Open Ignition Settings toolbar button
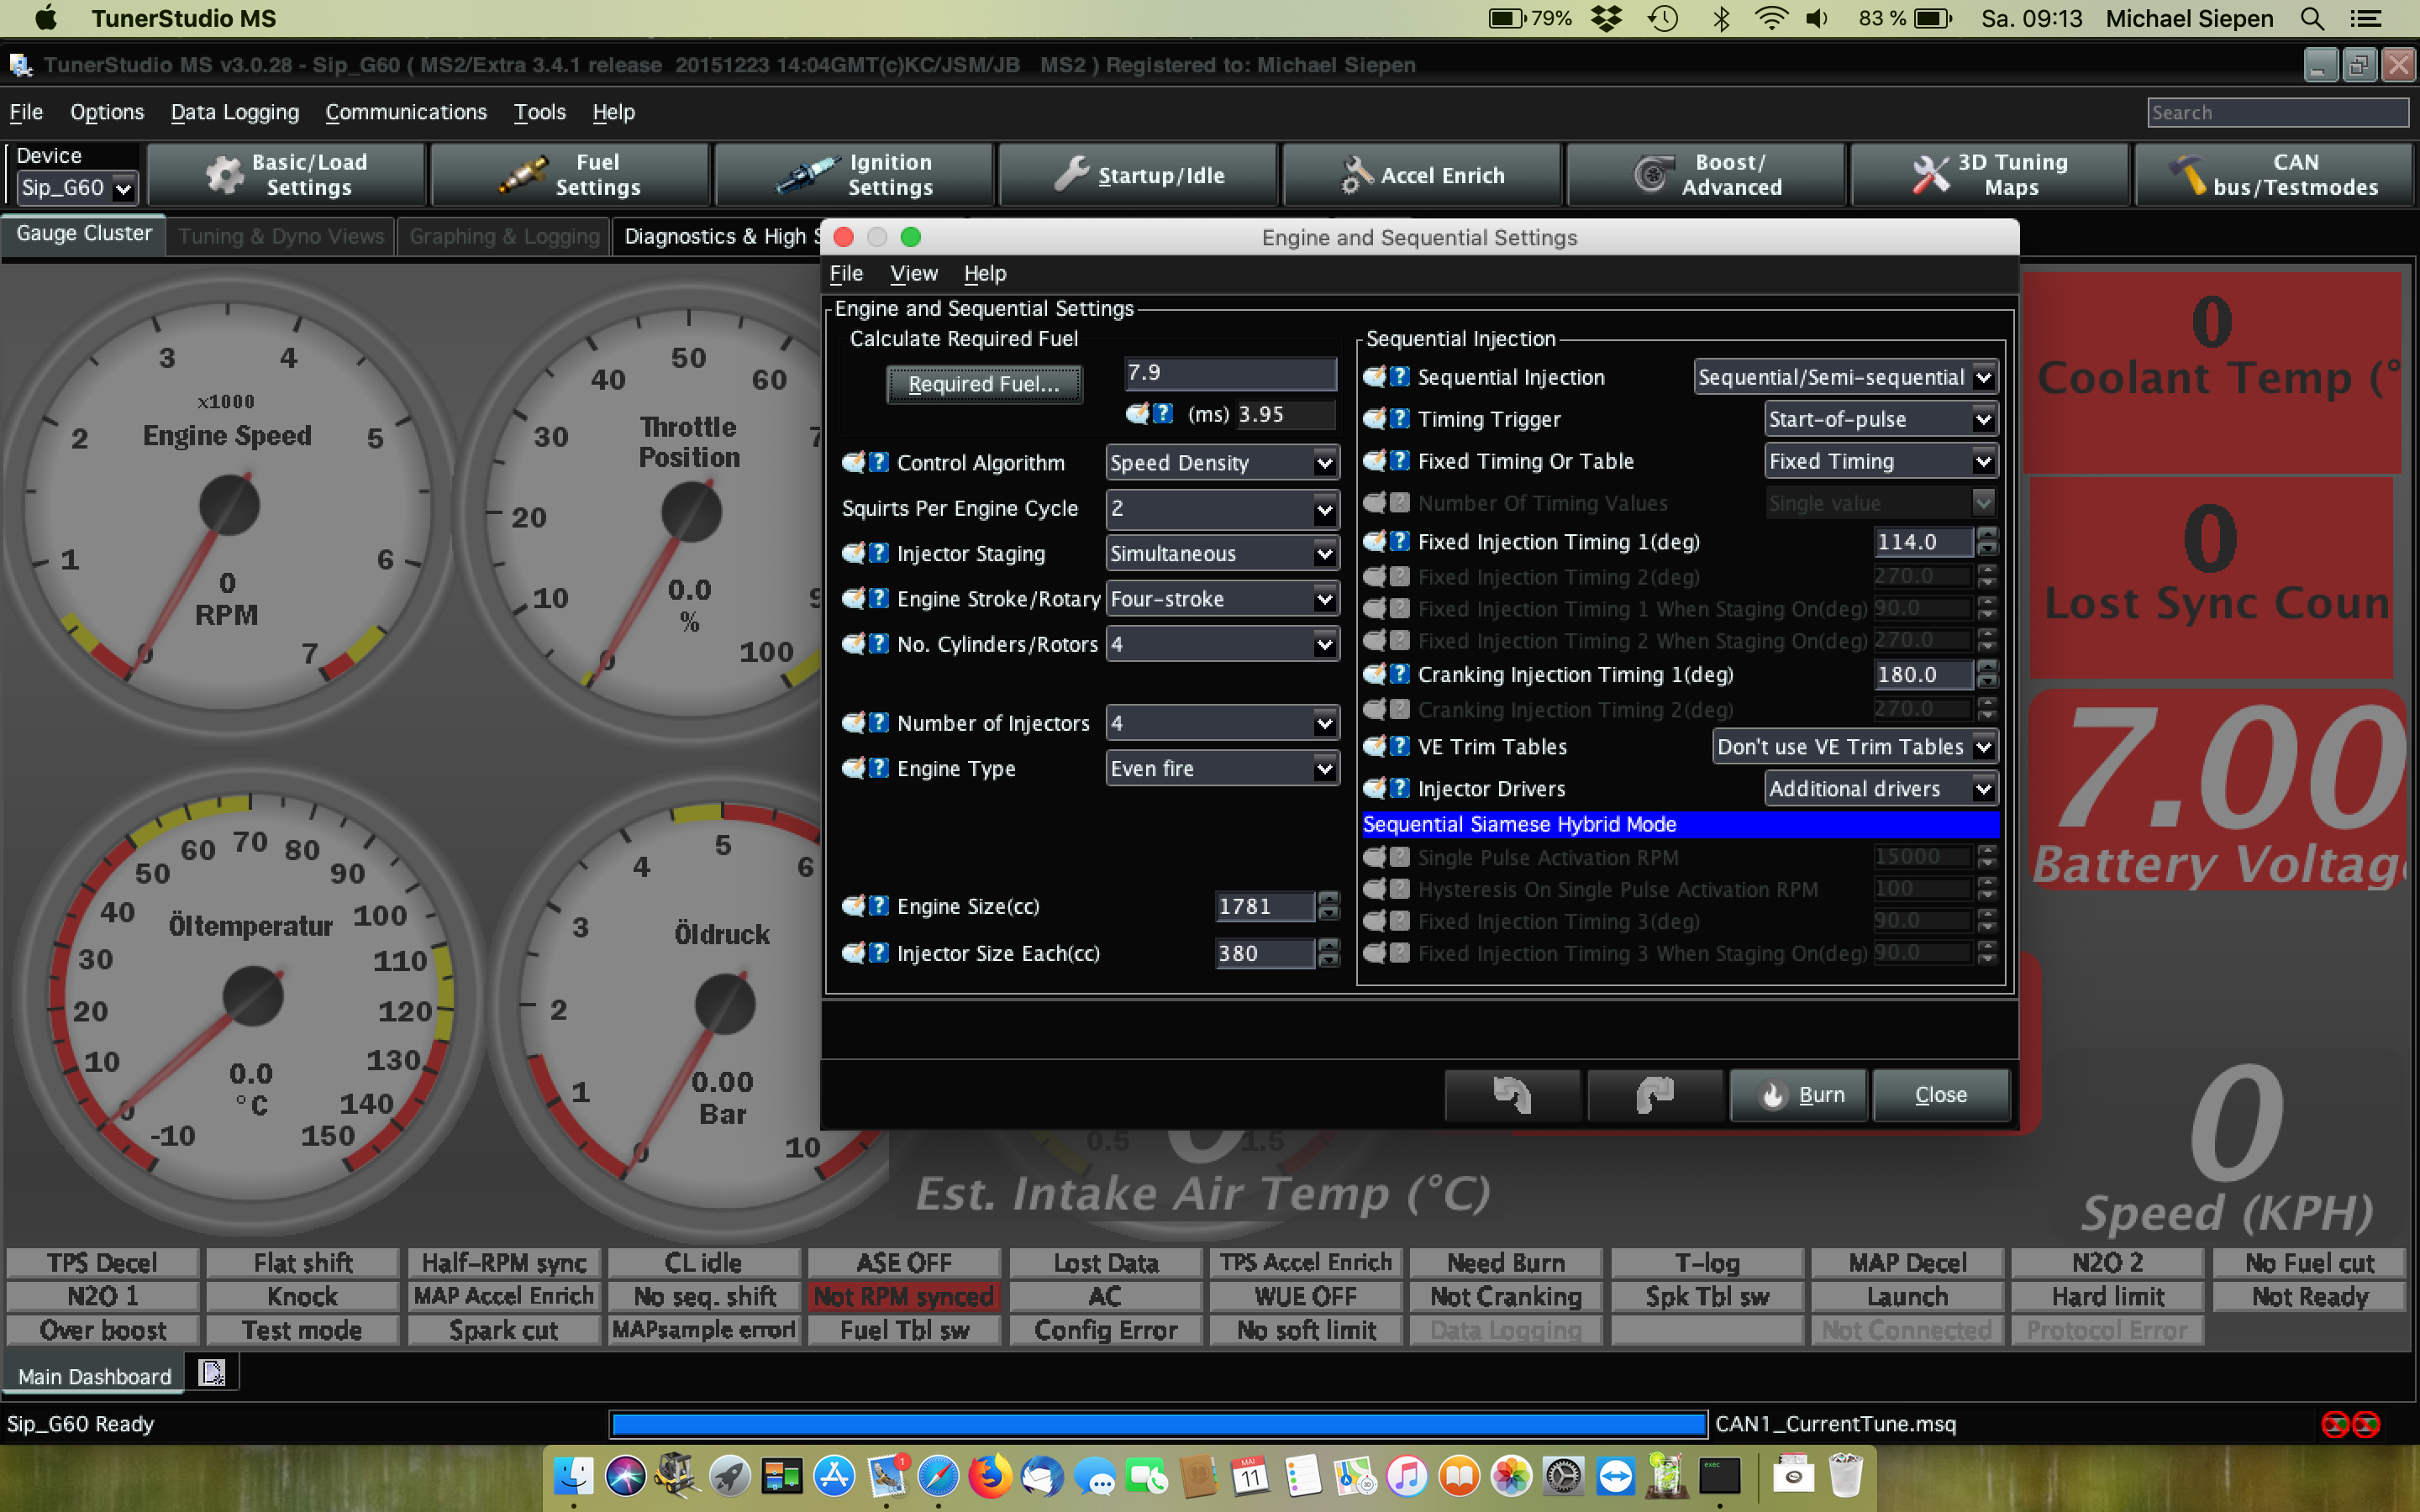 855,175
